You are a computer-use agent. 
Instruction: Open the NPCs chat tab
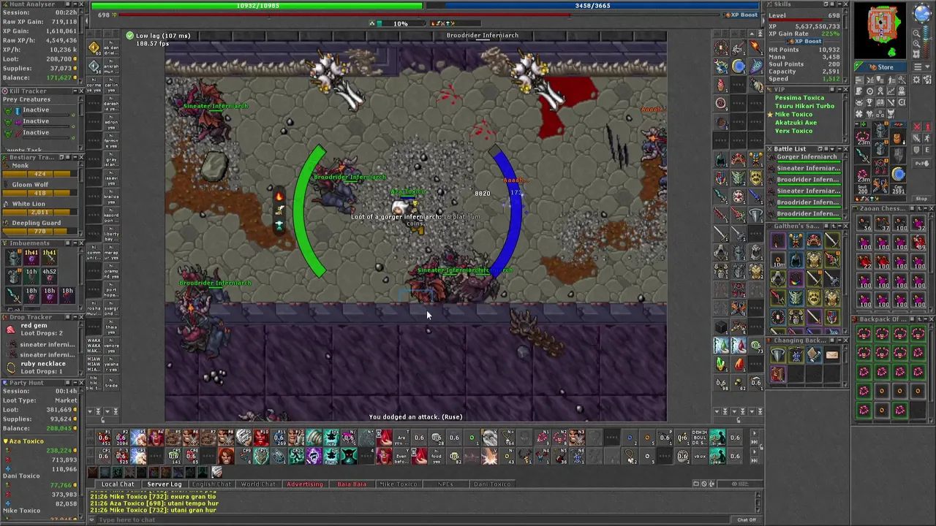point(445,484)
